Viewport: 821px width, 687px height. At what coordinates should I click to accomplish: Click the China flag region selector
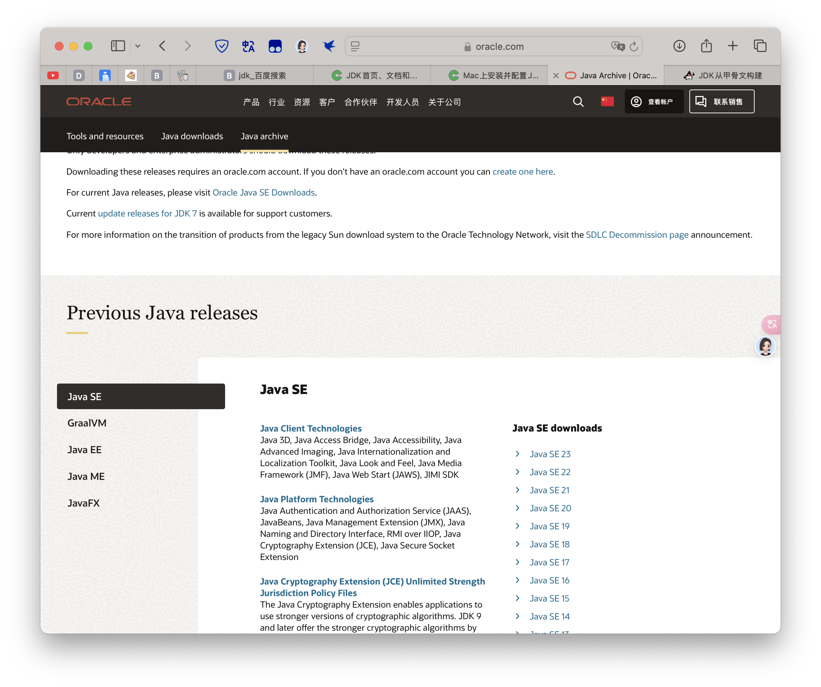tap(607, 102)
